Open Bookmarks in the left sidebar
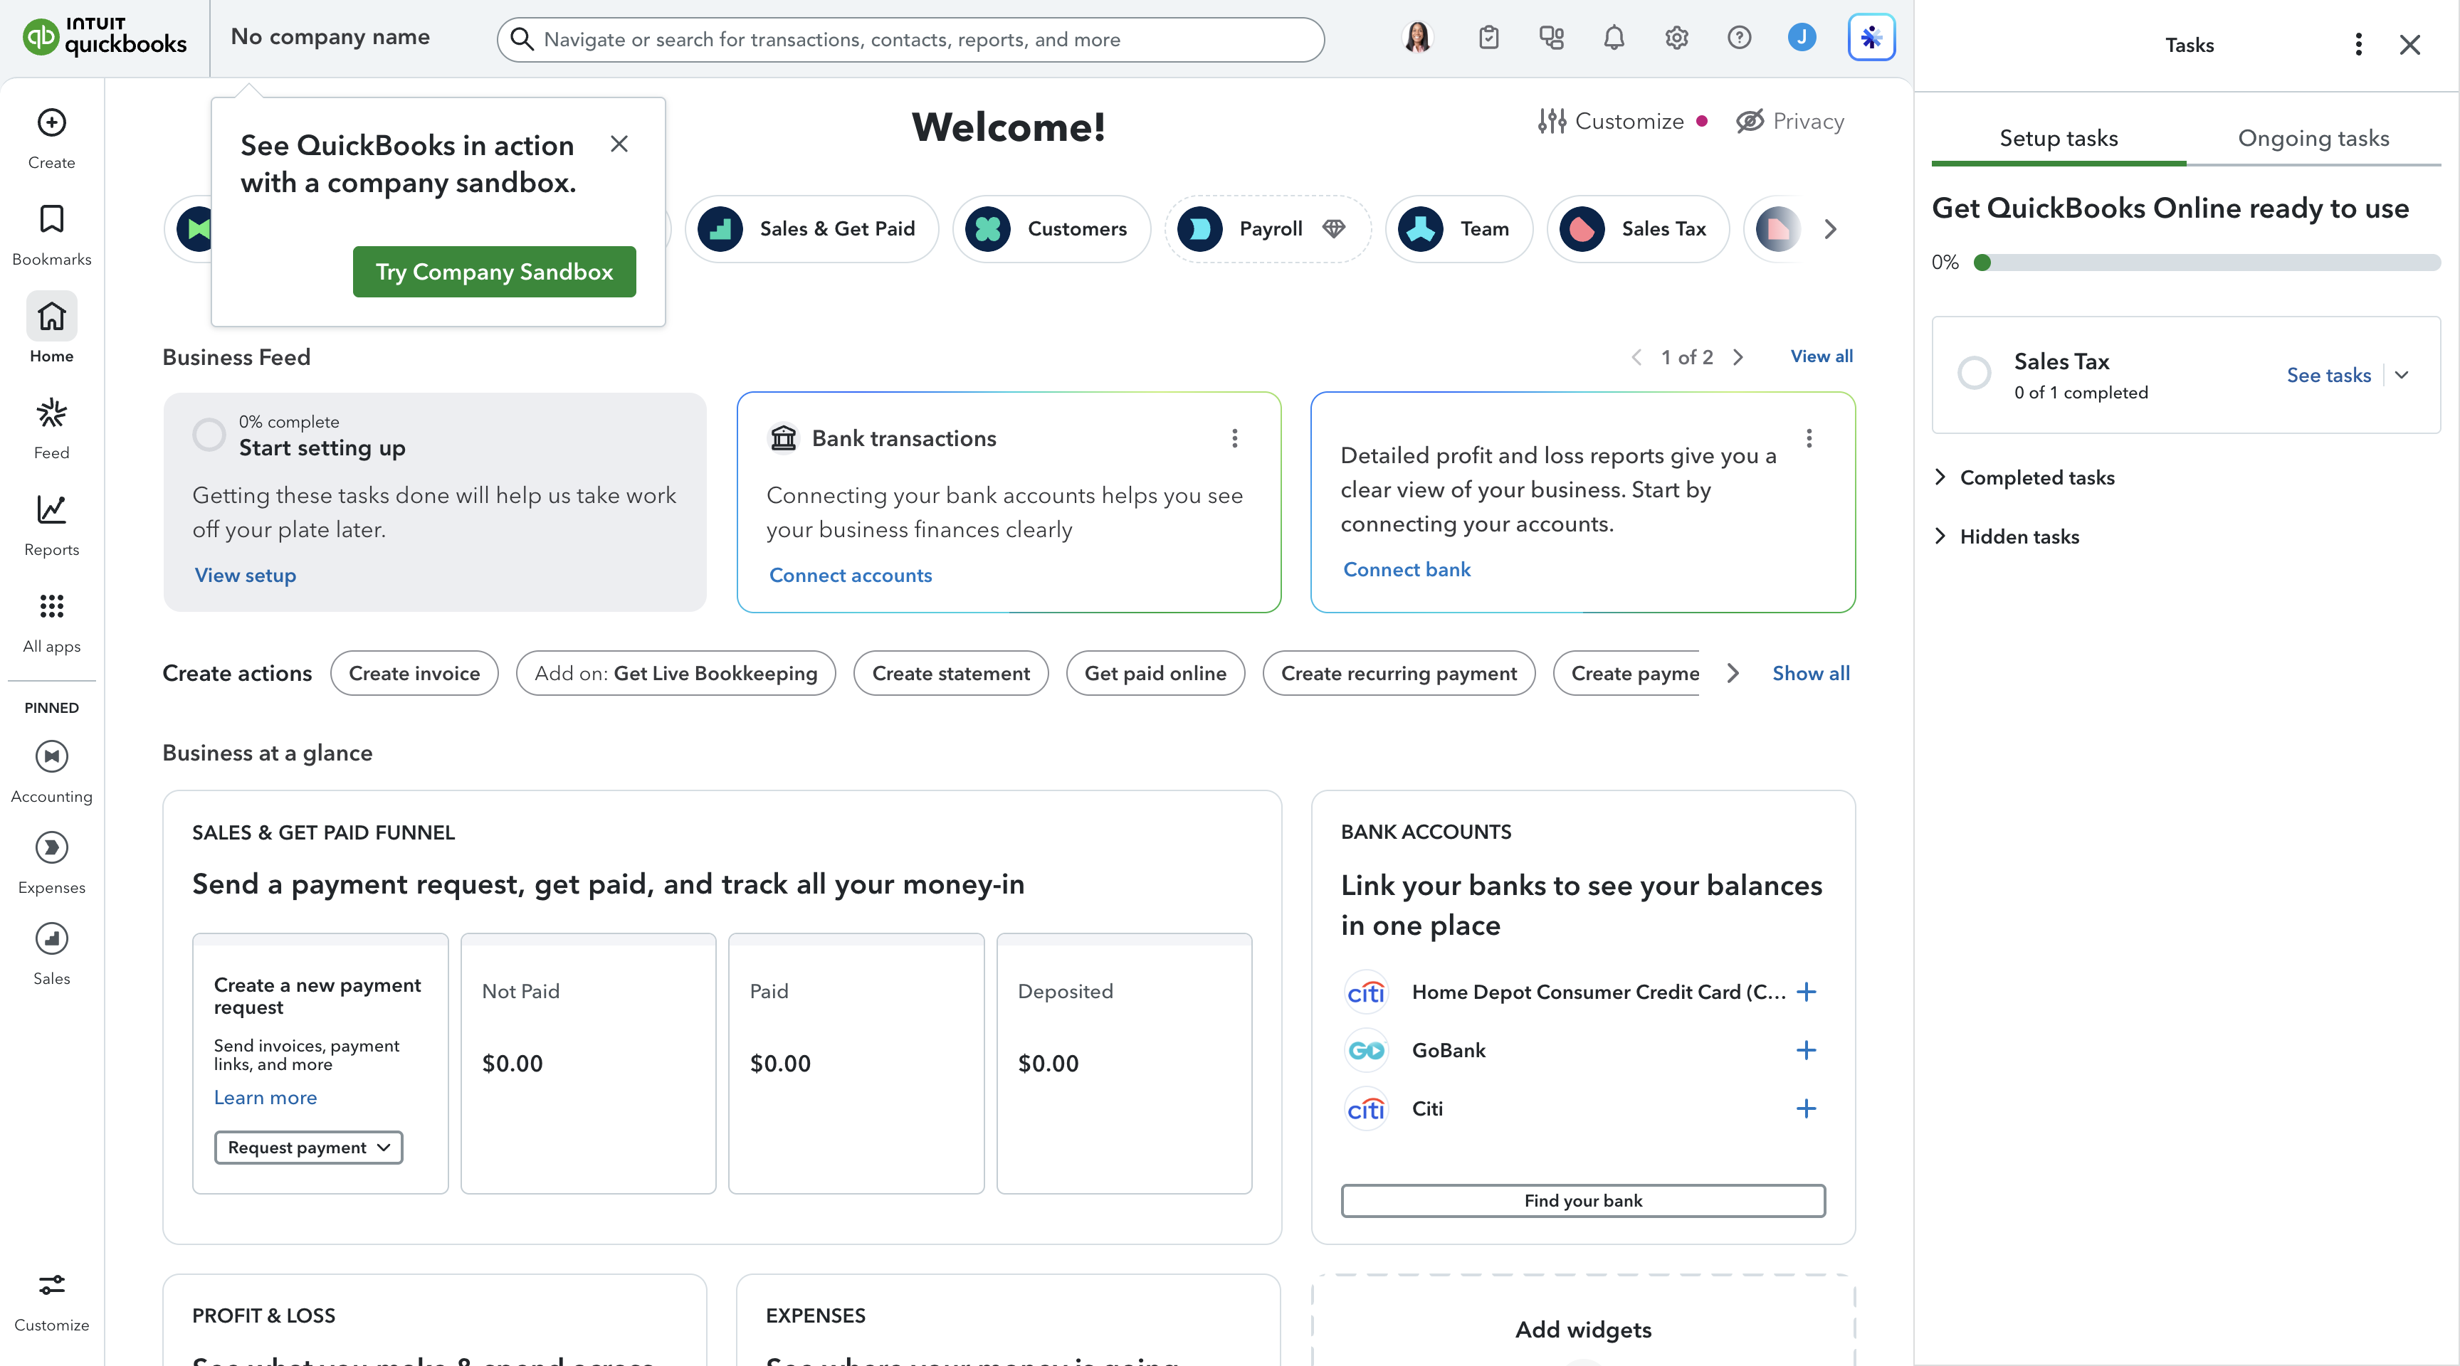 pyautogui.click(x=51, y=220)
